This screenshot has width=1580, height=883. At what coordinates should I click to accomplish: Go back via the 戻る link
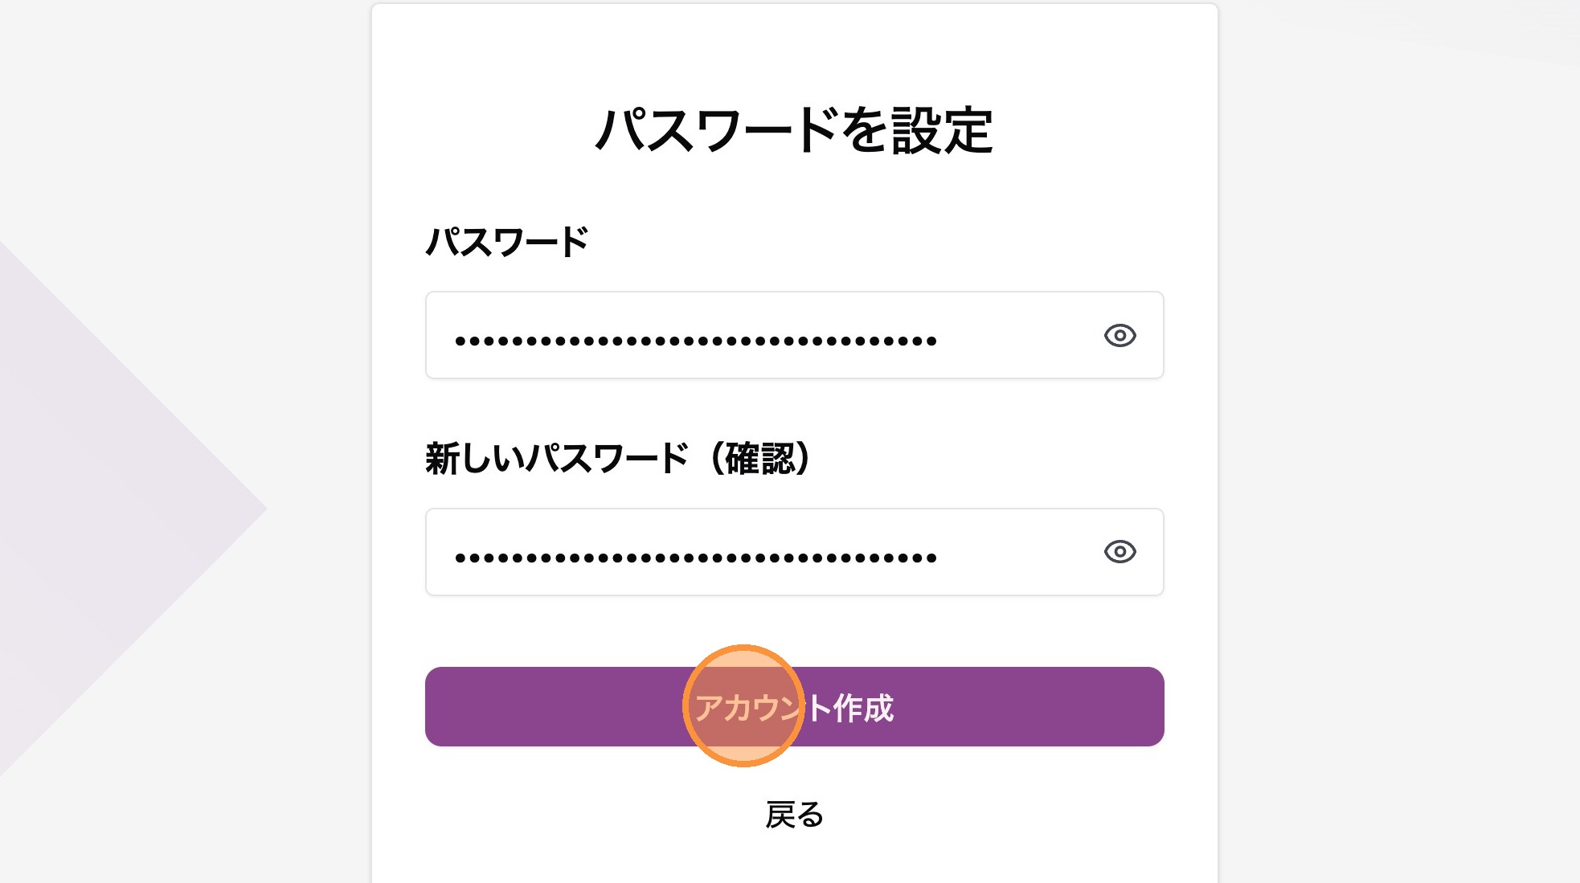(x=794, y=815)
